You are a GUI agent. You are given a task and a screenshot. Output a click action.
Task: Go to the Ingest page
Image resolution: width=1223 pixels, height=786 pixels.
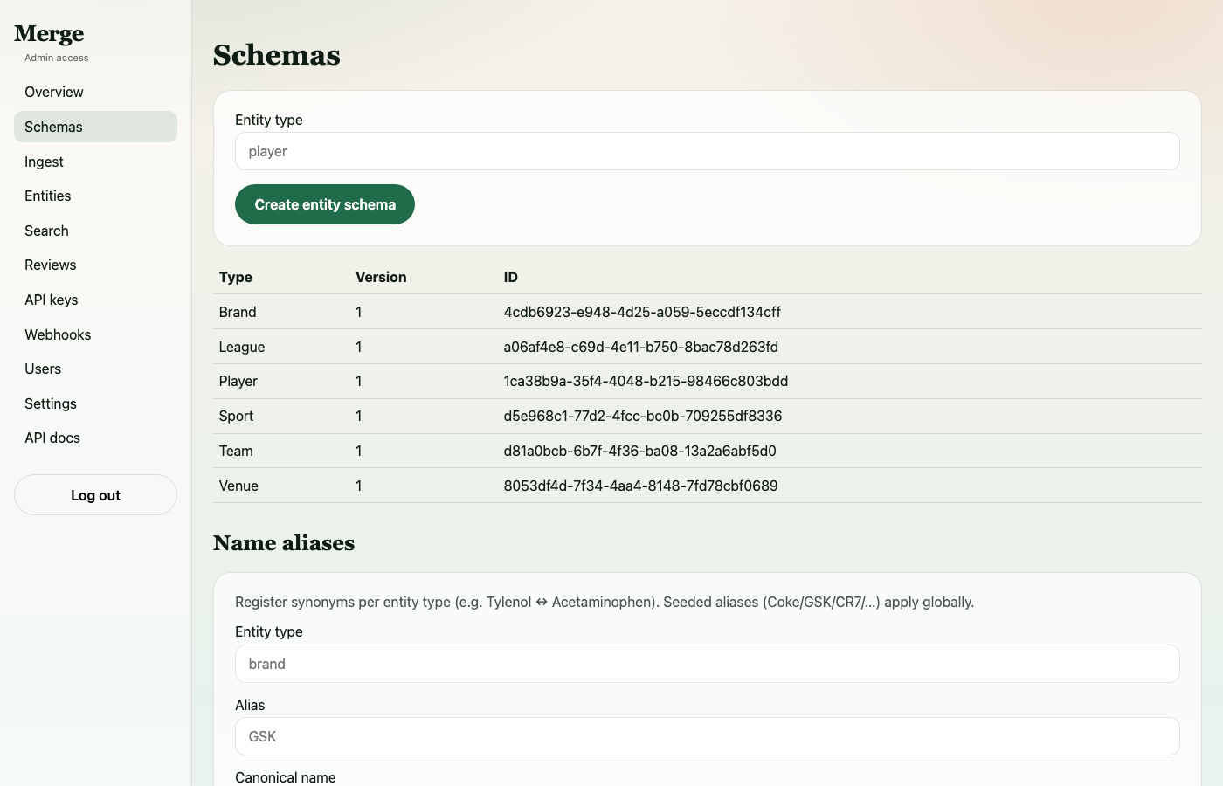click(95, 162)
